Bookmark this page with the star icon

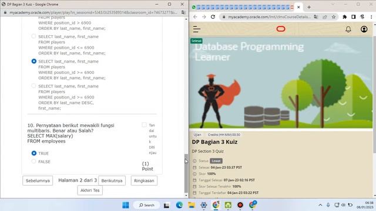coord(334,17)
